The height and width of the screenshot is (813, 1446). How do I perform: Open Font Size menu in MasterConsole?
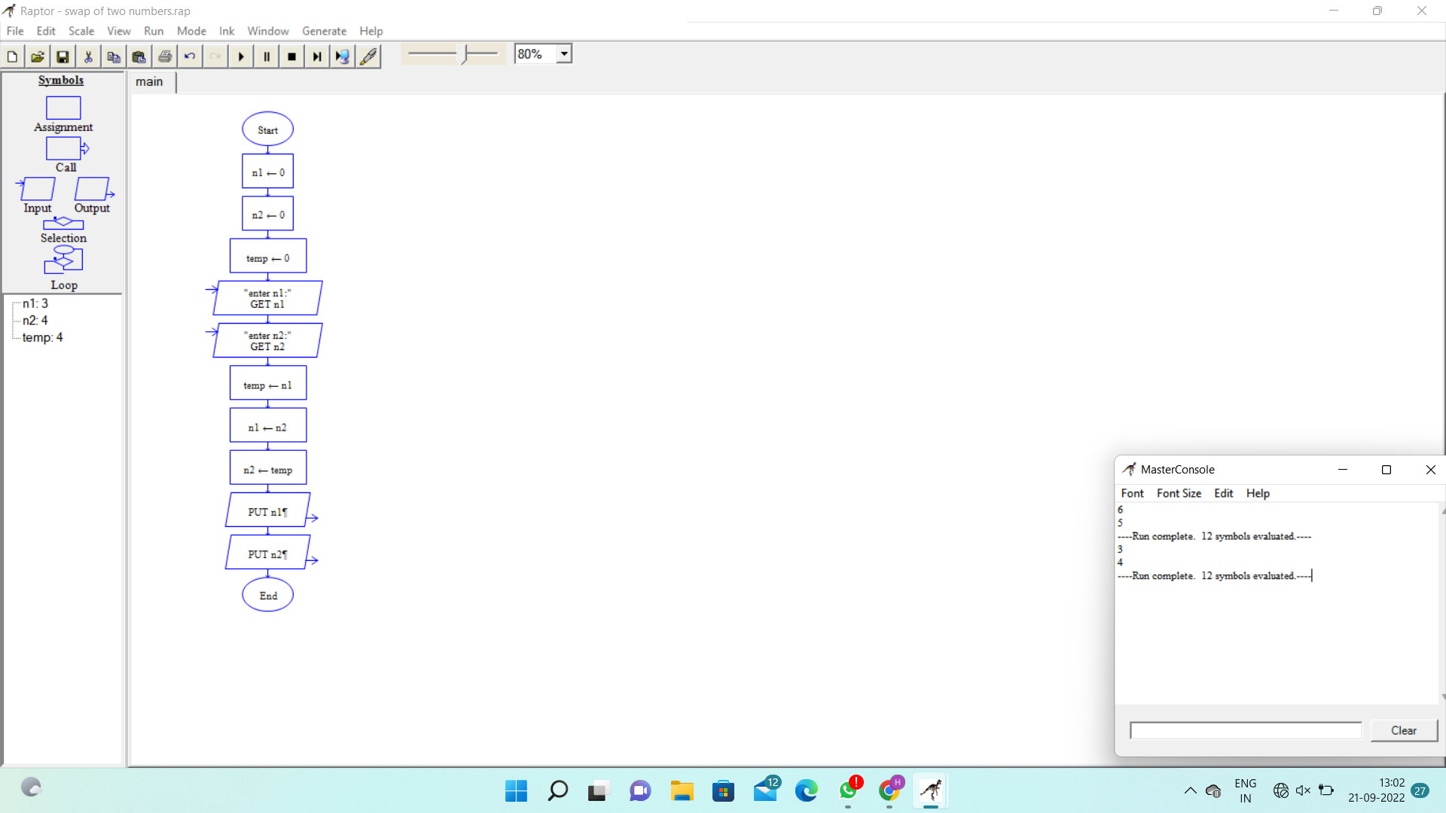1179,493
